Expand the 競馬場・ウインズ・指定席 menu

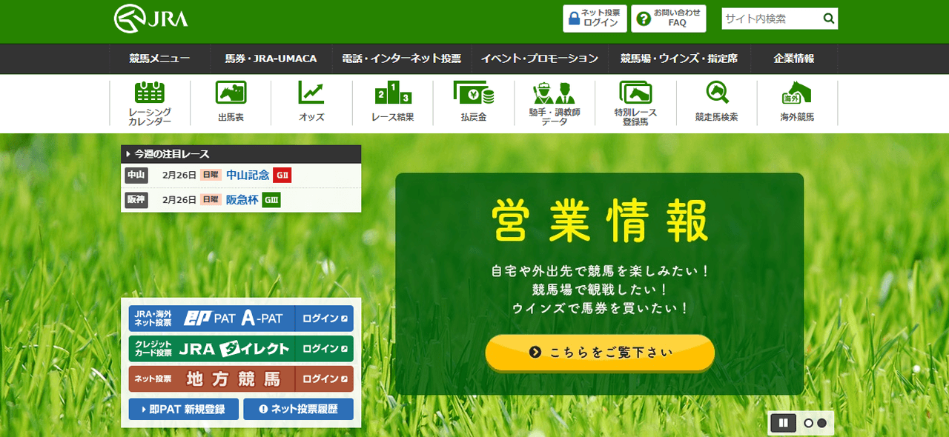(678, 59)
